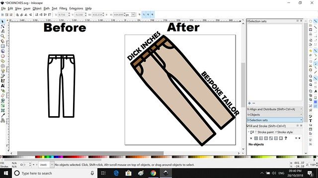Select the Spiral tool
The width and height of the screenshot is (318, 178).
point(2,66)
